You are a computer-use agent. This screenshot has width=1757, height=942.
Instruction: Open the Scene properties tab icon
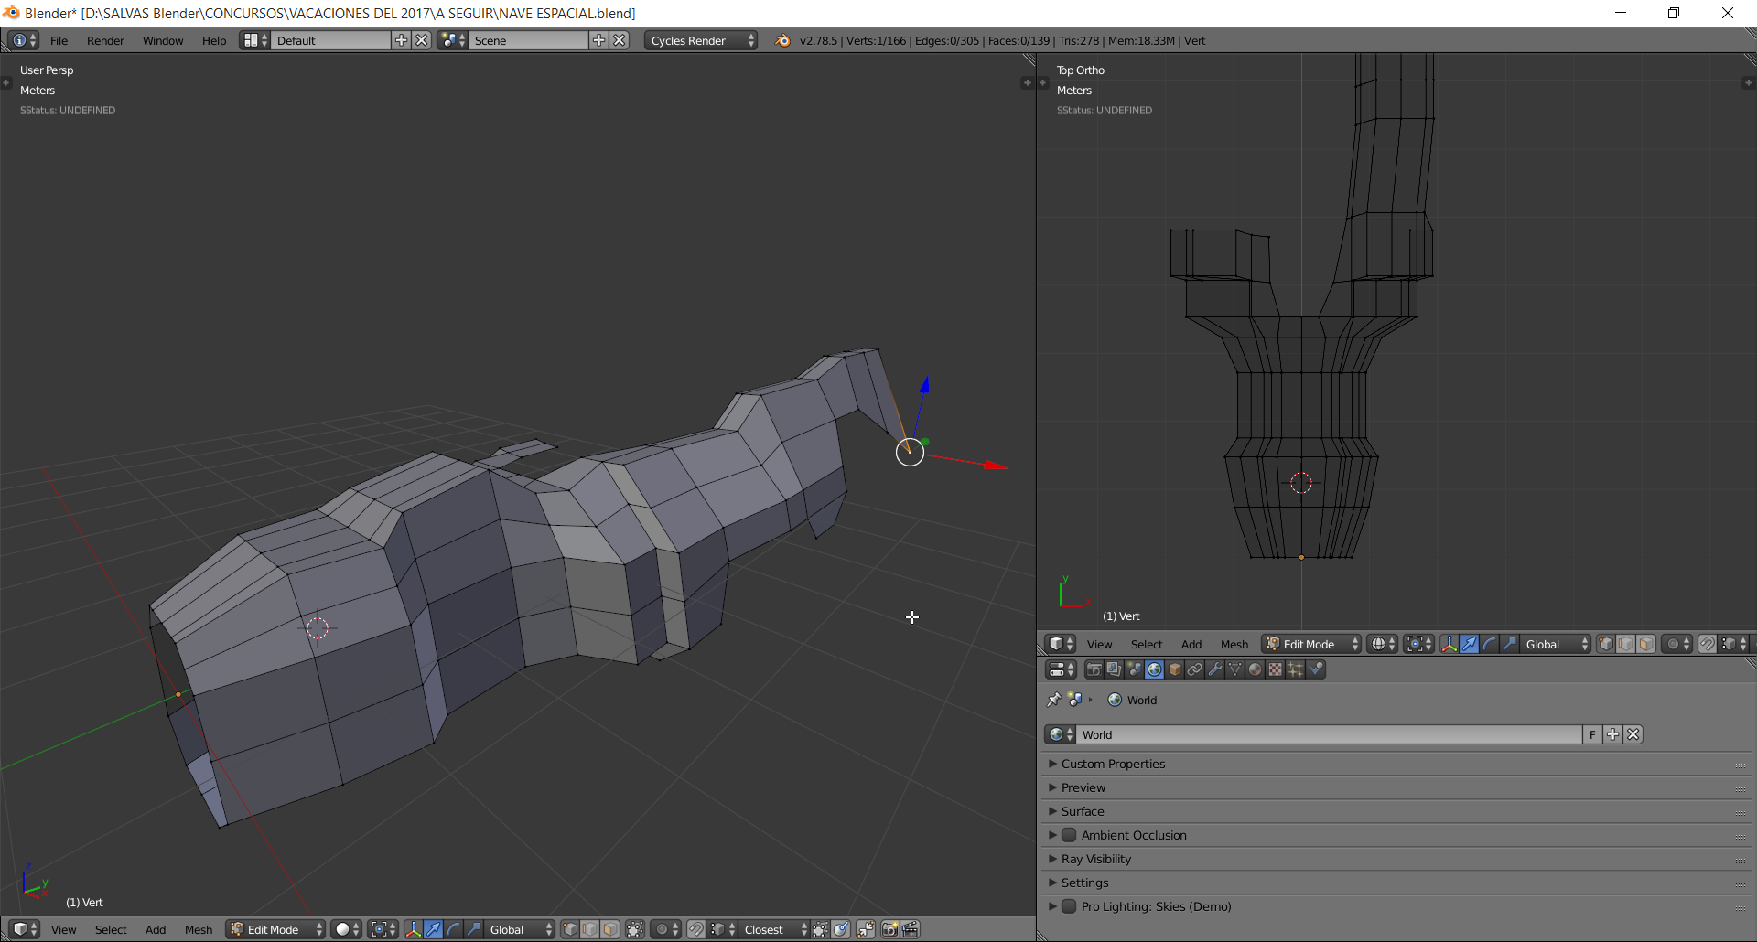(x=1134, y=669)
